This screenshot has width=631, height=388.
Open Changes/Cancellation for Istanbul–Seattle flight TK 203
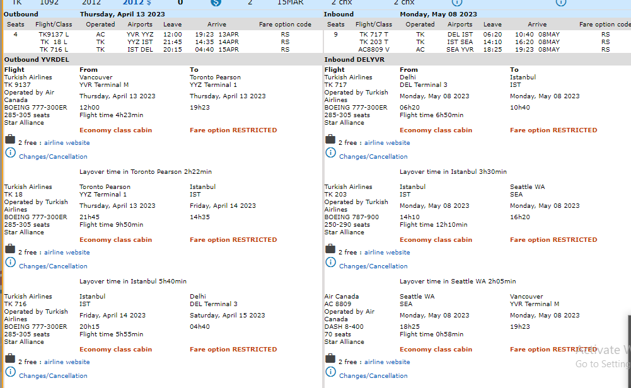[373, 266]
